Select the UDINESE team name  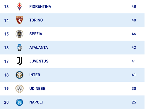coord(37,89)
